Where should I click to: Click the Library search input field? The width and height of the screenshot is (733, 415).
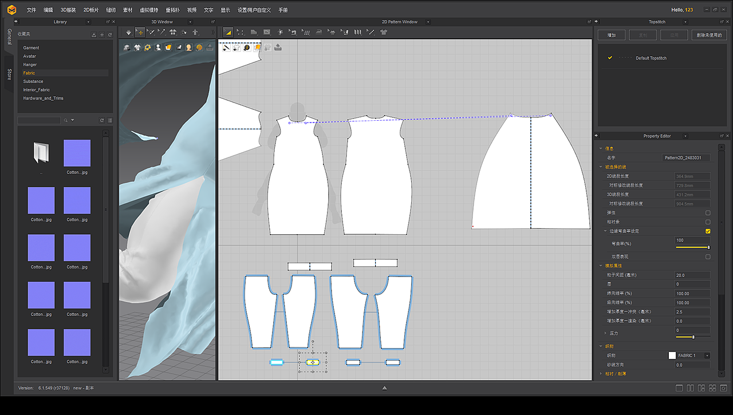pos(39,120)
